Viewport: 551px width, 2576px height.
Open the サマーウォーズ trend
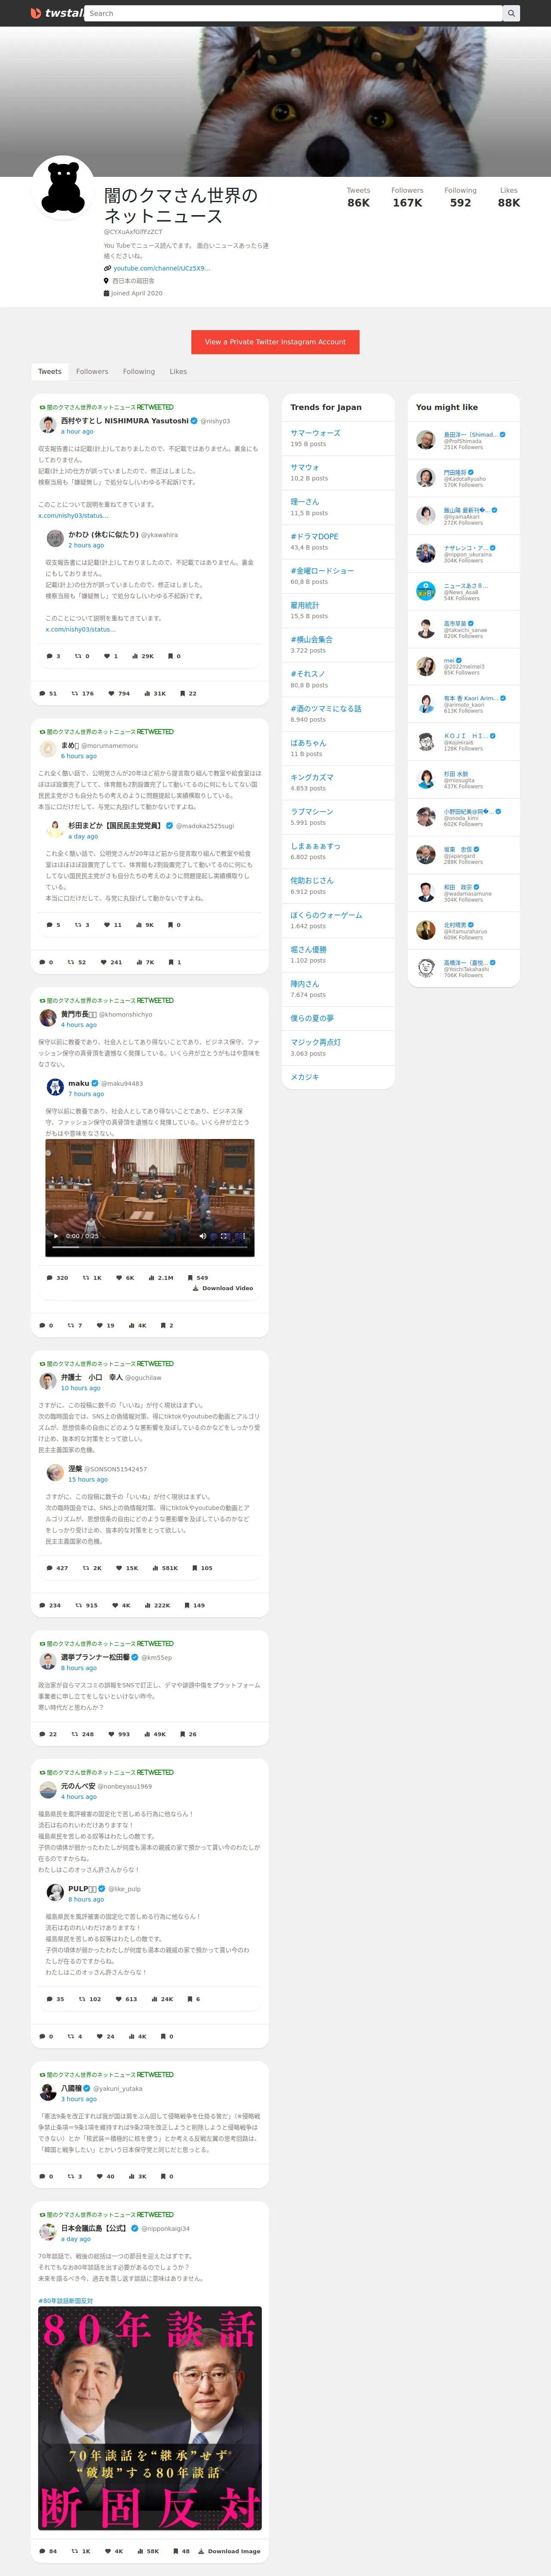click(x=316, y=433)
